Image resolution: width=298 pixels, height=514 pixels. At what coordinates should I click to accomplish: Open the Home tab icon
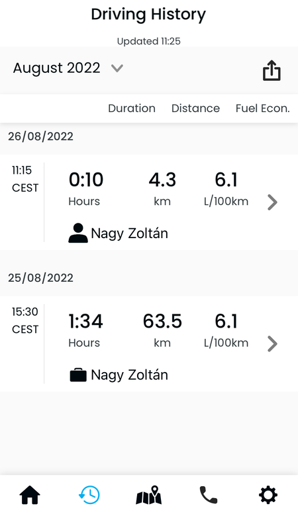tap(30, 495)
